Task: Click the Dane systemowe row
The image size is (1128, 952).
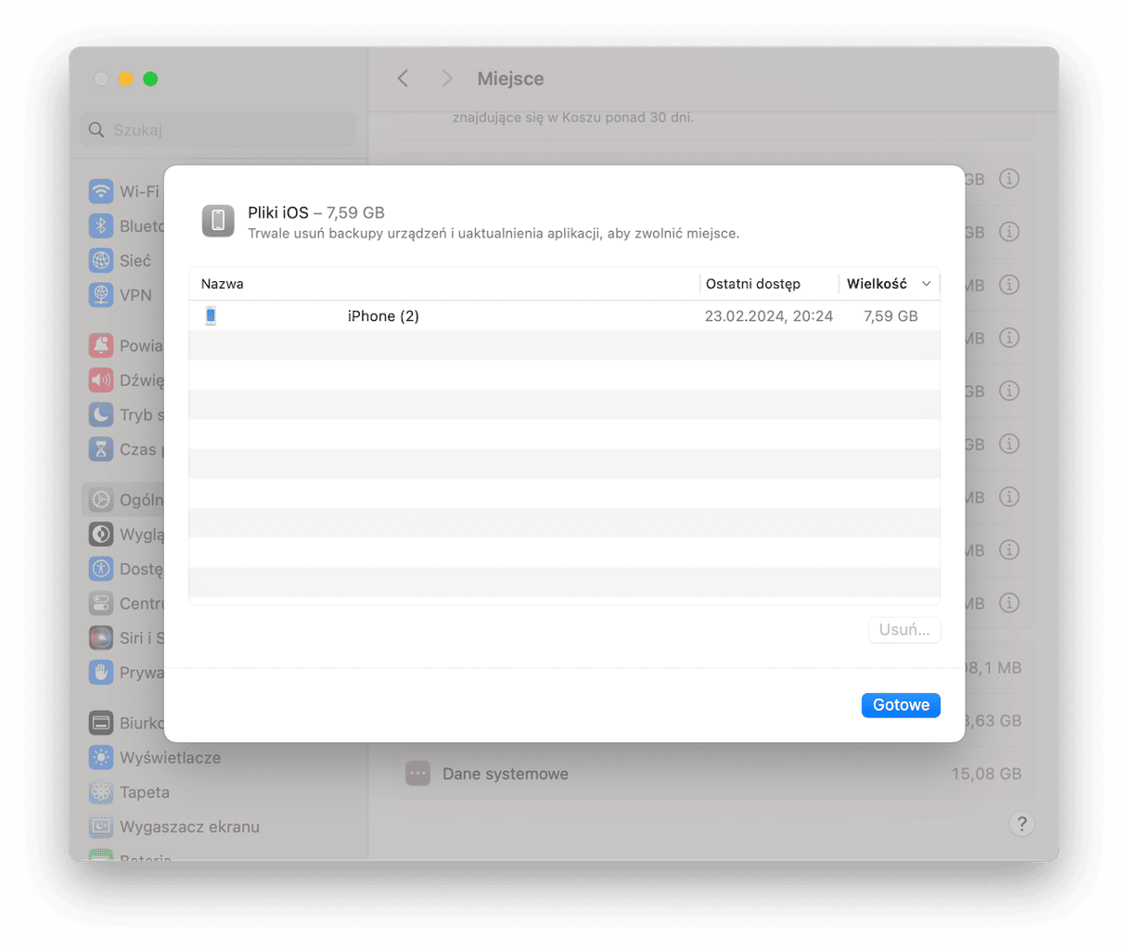Action: point(713,774)
